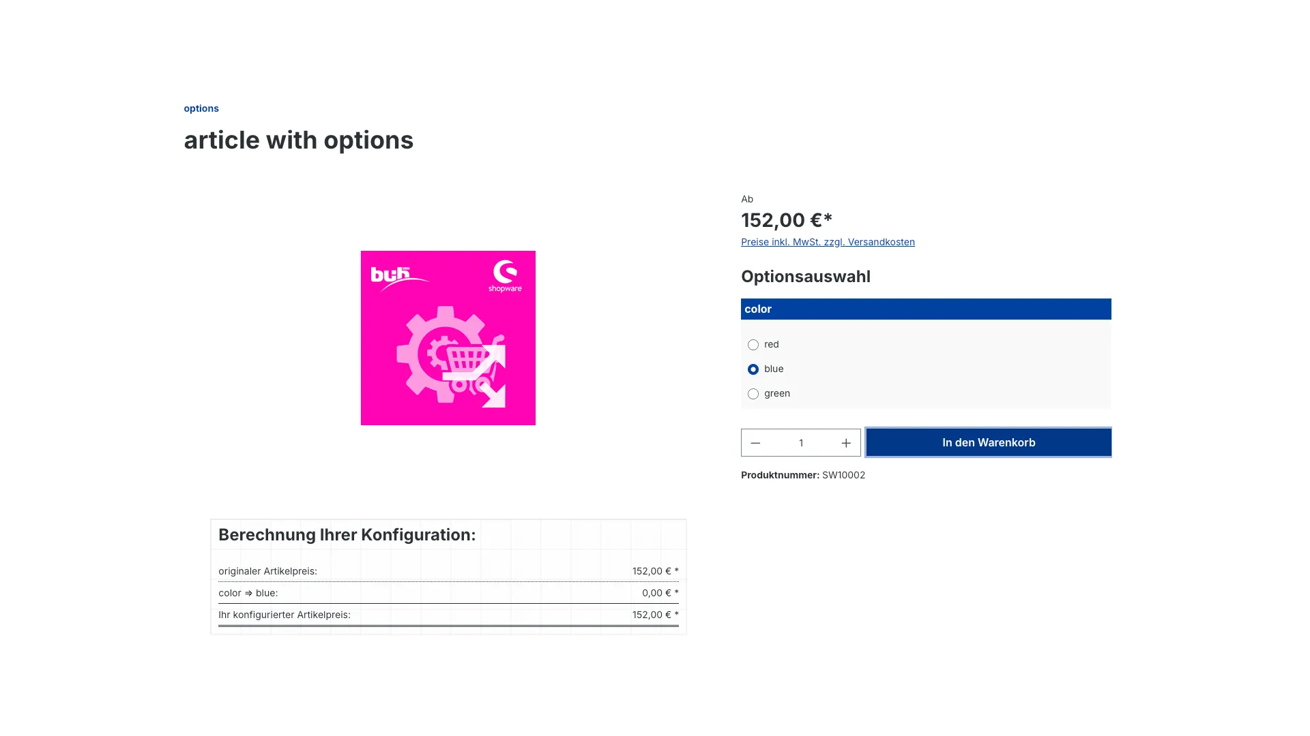Select the originaler Artikelpreis row
1310x736 pixels.
[x=448, y=571]
